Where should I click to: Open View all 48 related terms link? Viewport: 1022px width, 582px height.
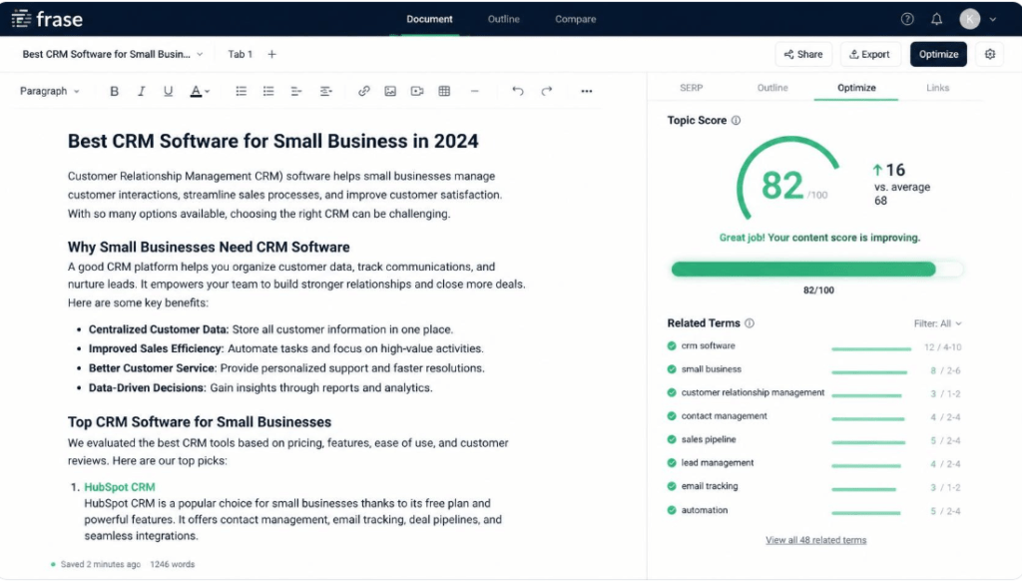(x=815, y=540)
